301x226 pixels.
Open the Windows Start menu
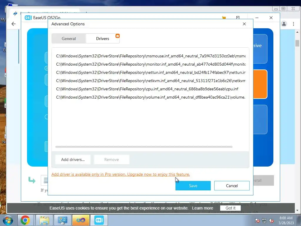(8, 220)
